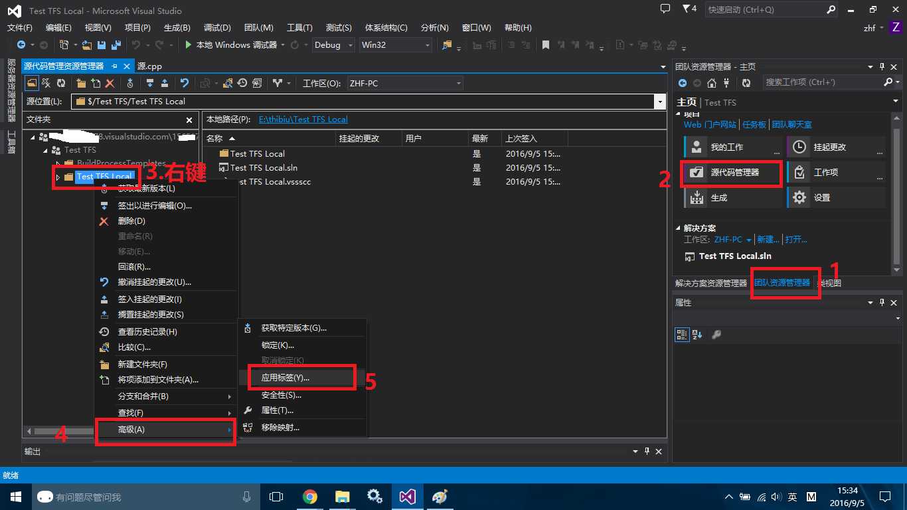Click the branch icon in source control toolbar
The image size is (907, 510).
[x=278, y=83]
